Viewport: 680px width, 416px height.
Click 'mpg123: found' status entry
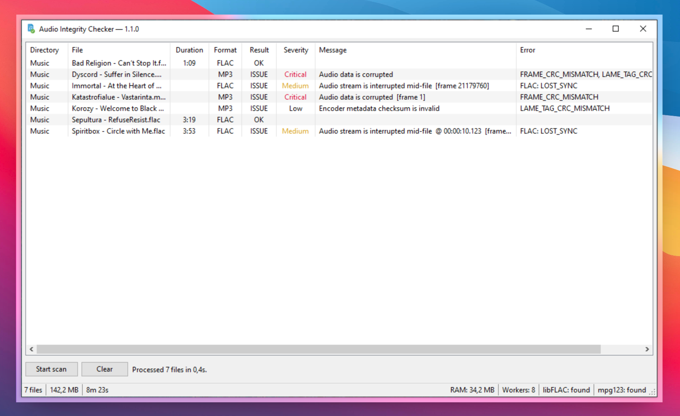click(x=622, y=390)
